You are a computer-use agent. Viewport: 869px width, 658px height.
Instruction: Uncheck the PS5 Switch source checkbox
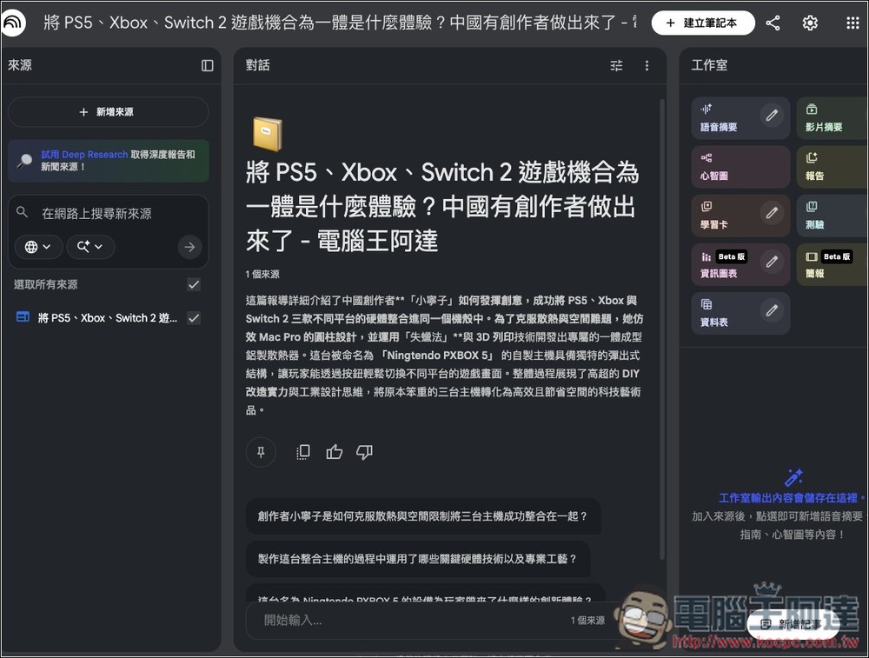195,317
